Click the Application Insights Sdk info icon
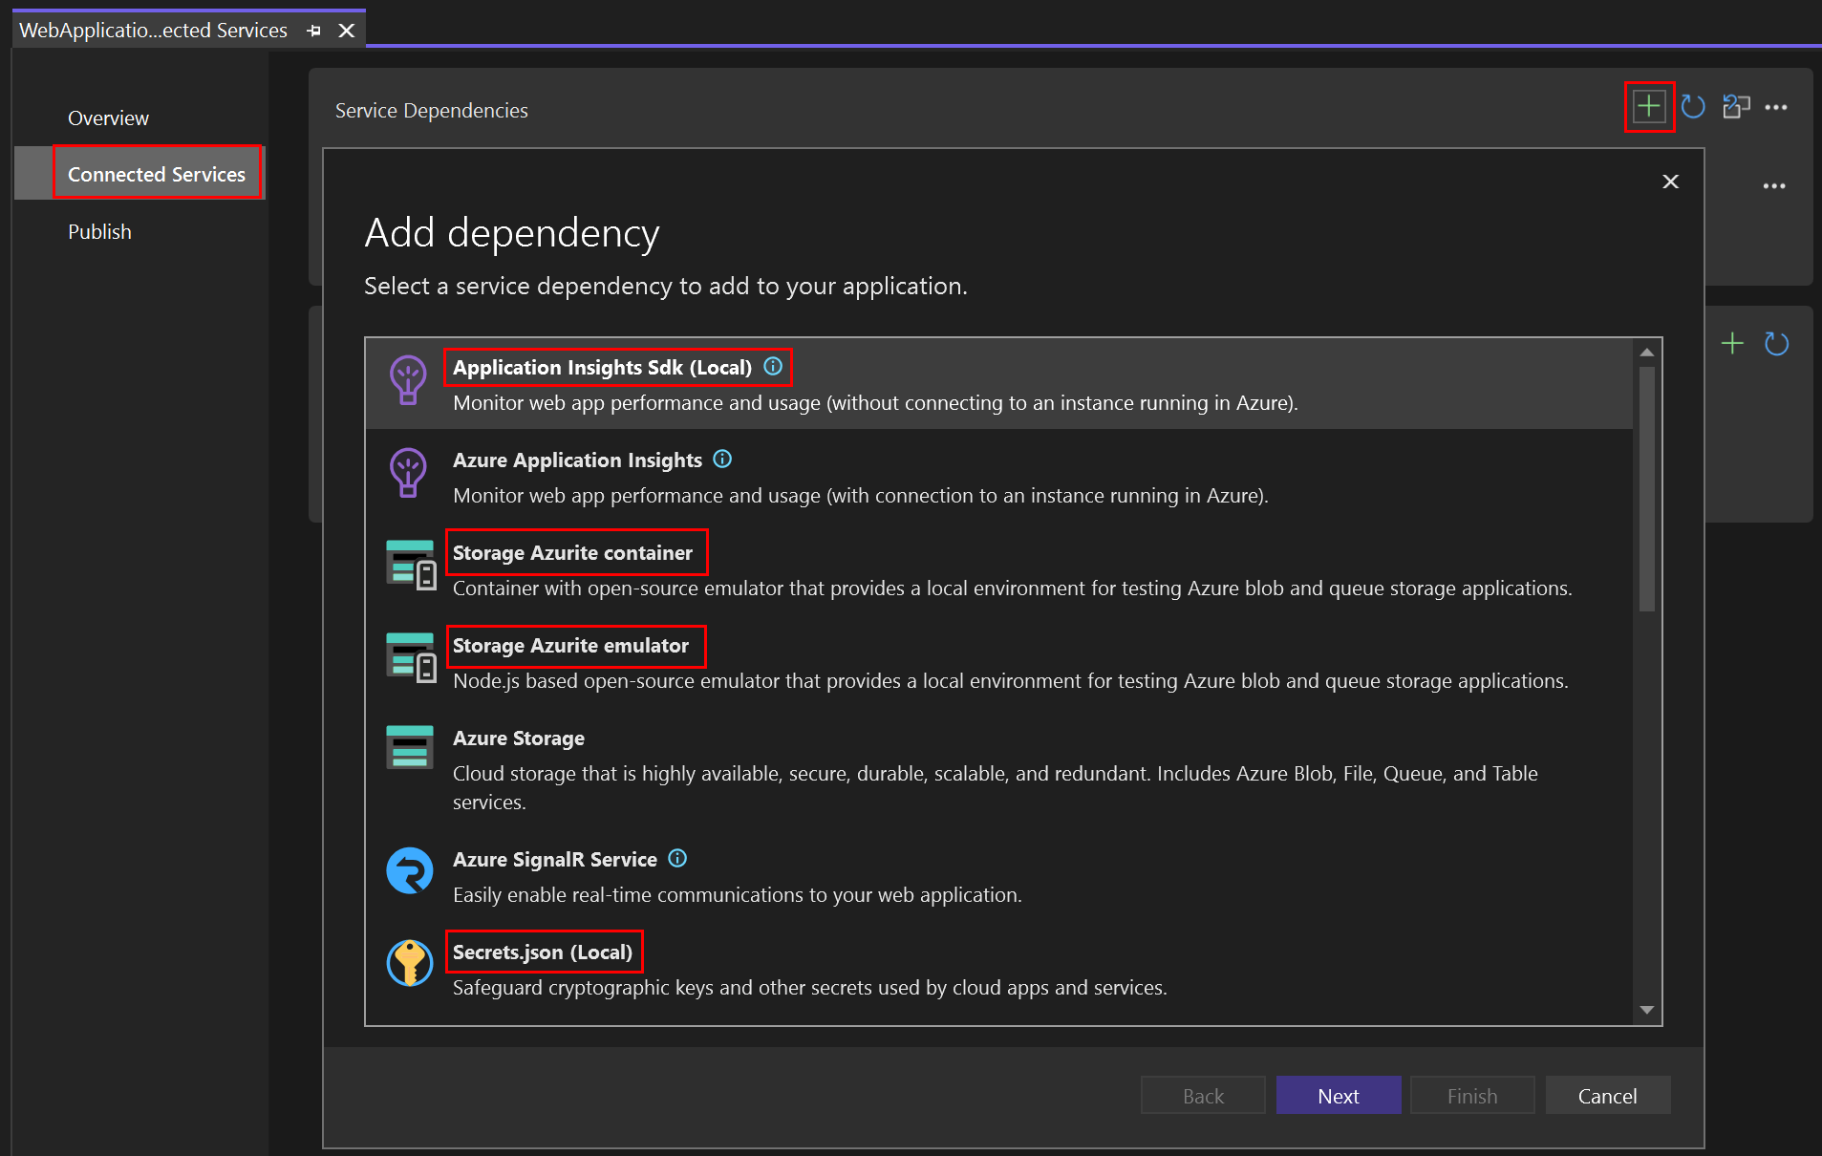 point(772,366)
